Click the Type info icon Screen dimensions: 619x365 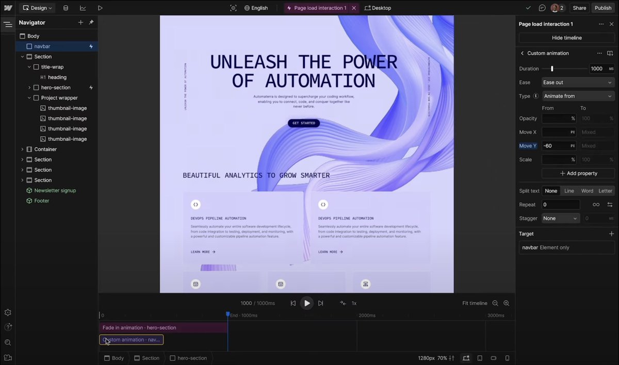point(535,96)
